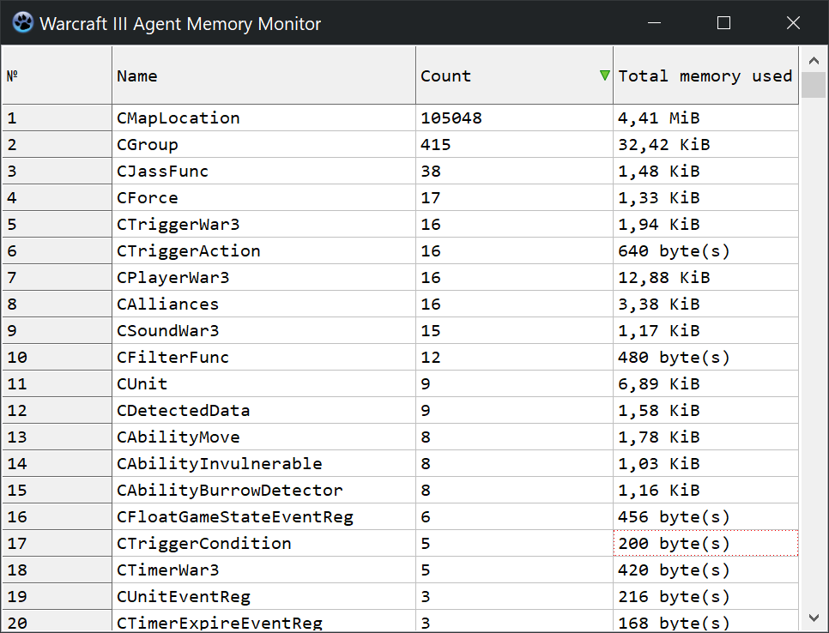The height and width of the screenshot is (633, 829).
Task: Select CAbilityBurrowDetector in the table
Action: point(229,491)
